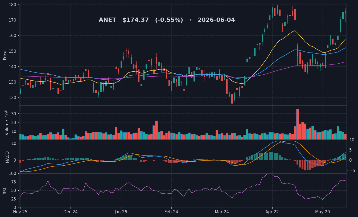
Task: Click the Mar 24 date label
Action: pyautogui.click(x=222, y=212)
